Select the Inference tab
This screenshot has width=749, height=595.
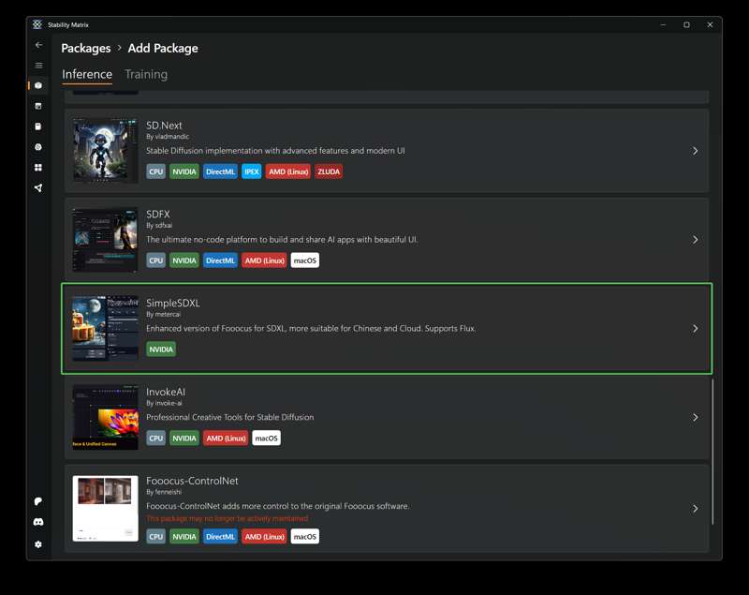(87, 74)
